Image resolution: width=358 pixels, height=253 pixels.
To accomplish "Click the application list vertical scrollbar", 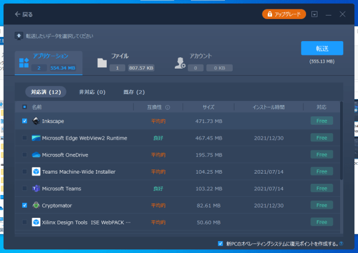I will pos(341,140).
